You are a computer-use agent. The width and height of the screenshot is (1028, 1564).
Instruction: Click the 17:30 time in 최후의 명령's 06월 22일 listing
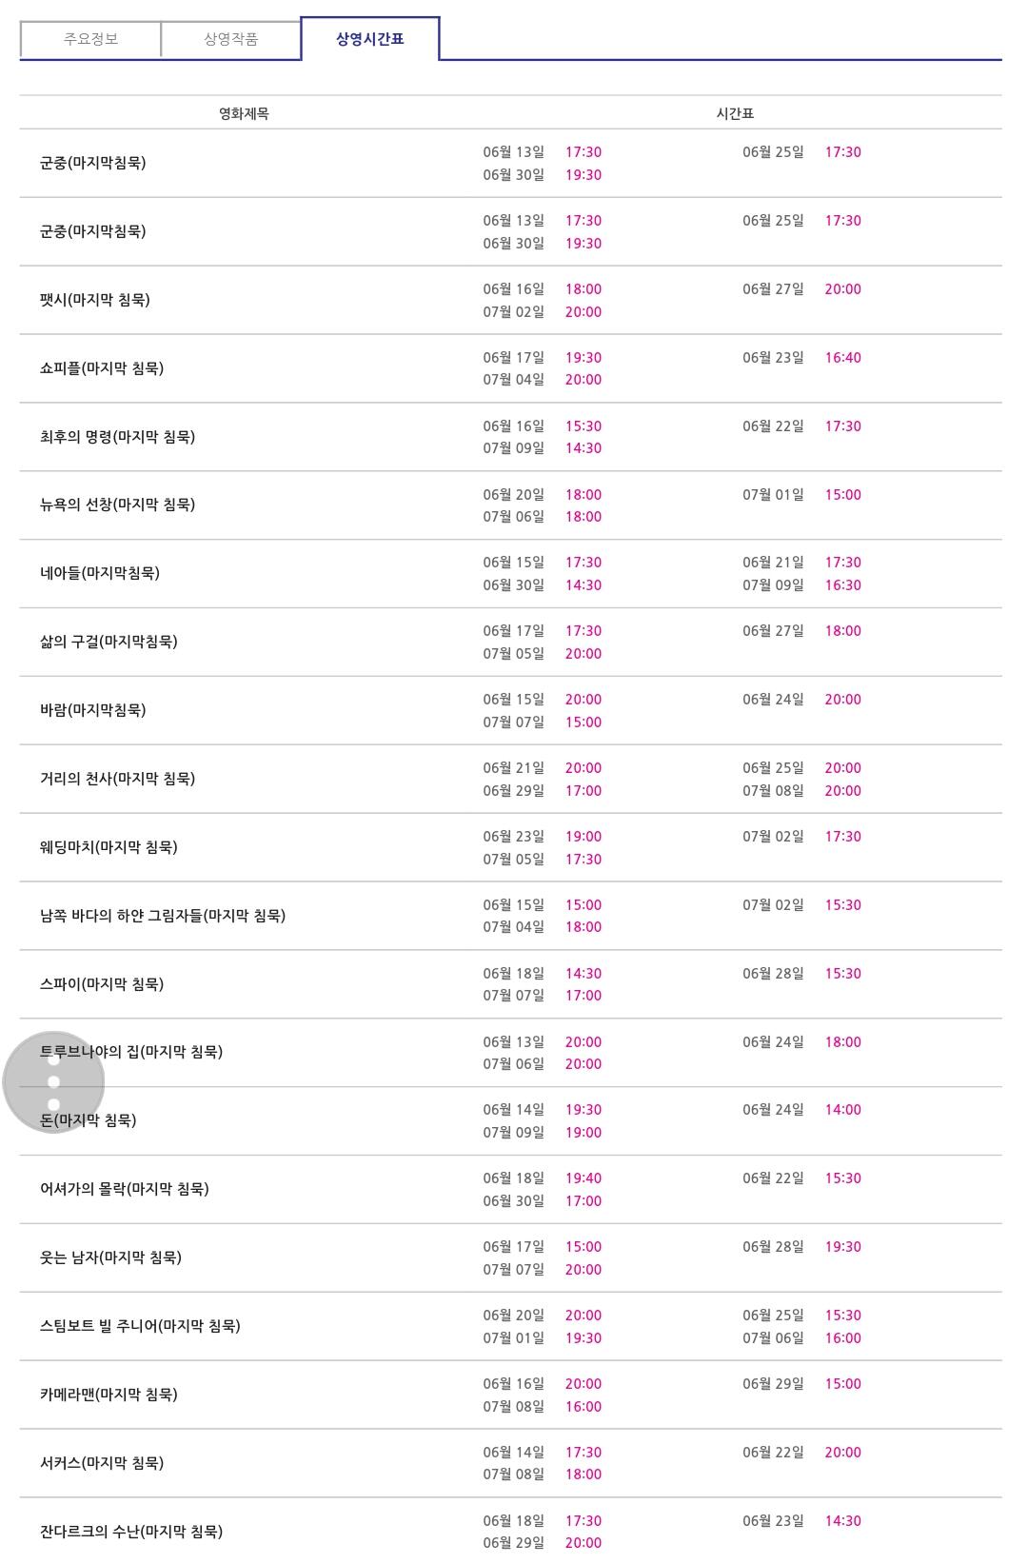point(842,426)
